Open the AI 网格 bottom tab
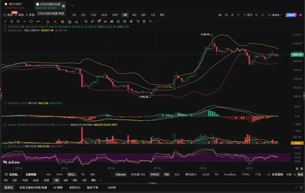This screenshot has height=193, width=305. tap(58, 187)
